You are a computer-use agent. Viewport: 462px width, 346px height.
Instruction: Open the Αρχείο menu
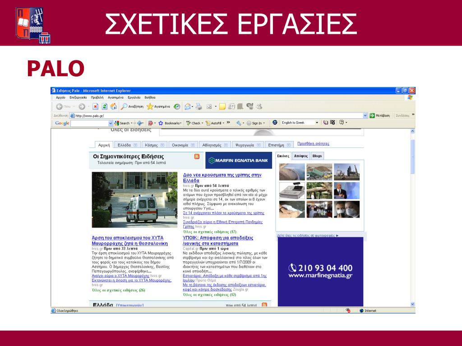click(60, 97)
